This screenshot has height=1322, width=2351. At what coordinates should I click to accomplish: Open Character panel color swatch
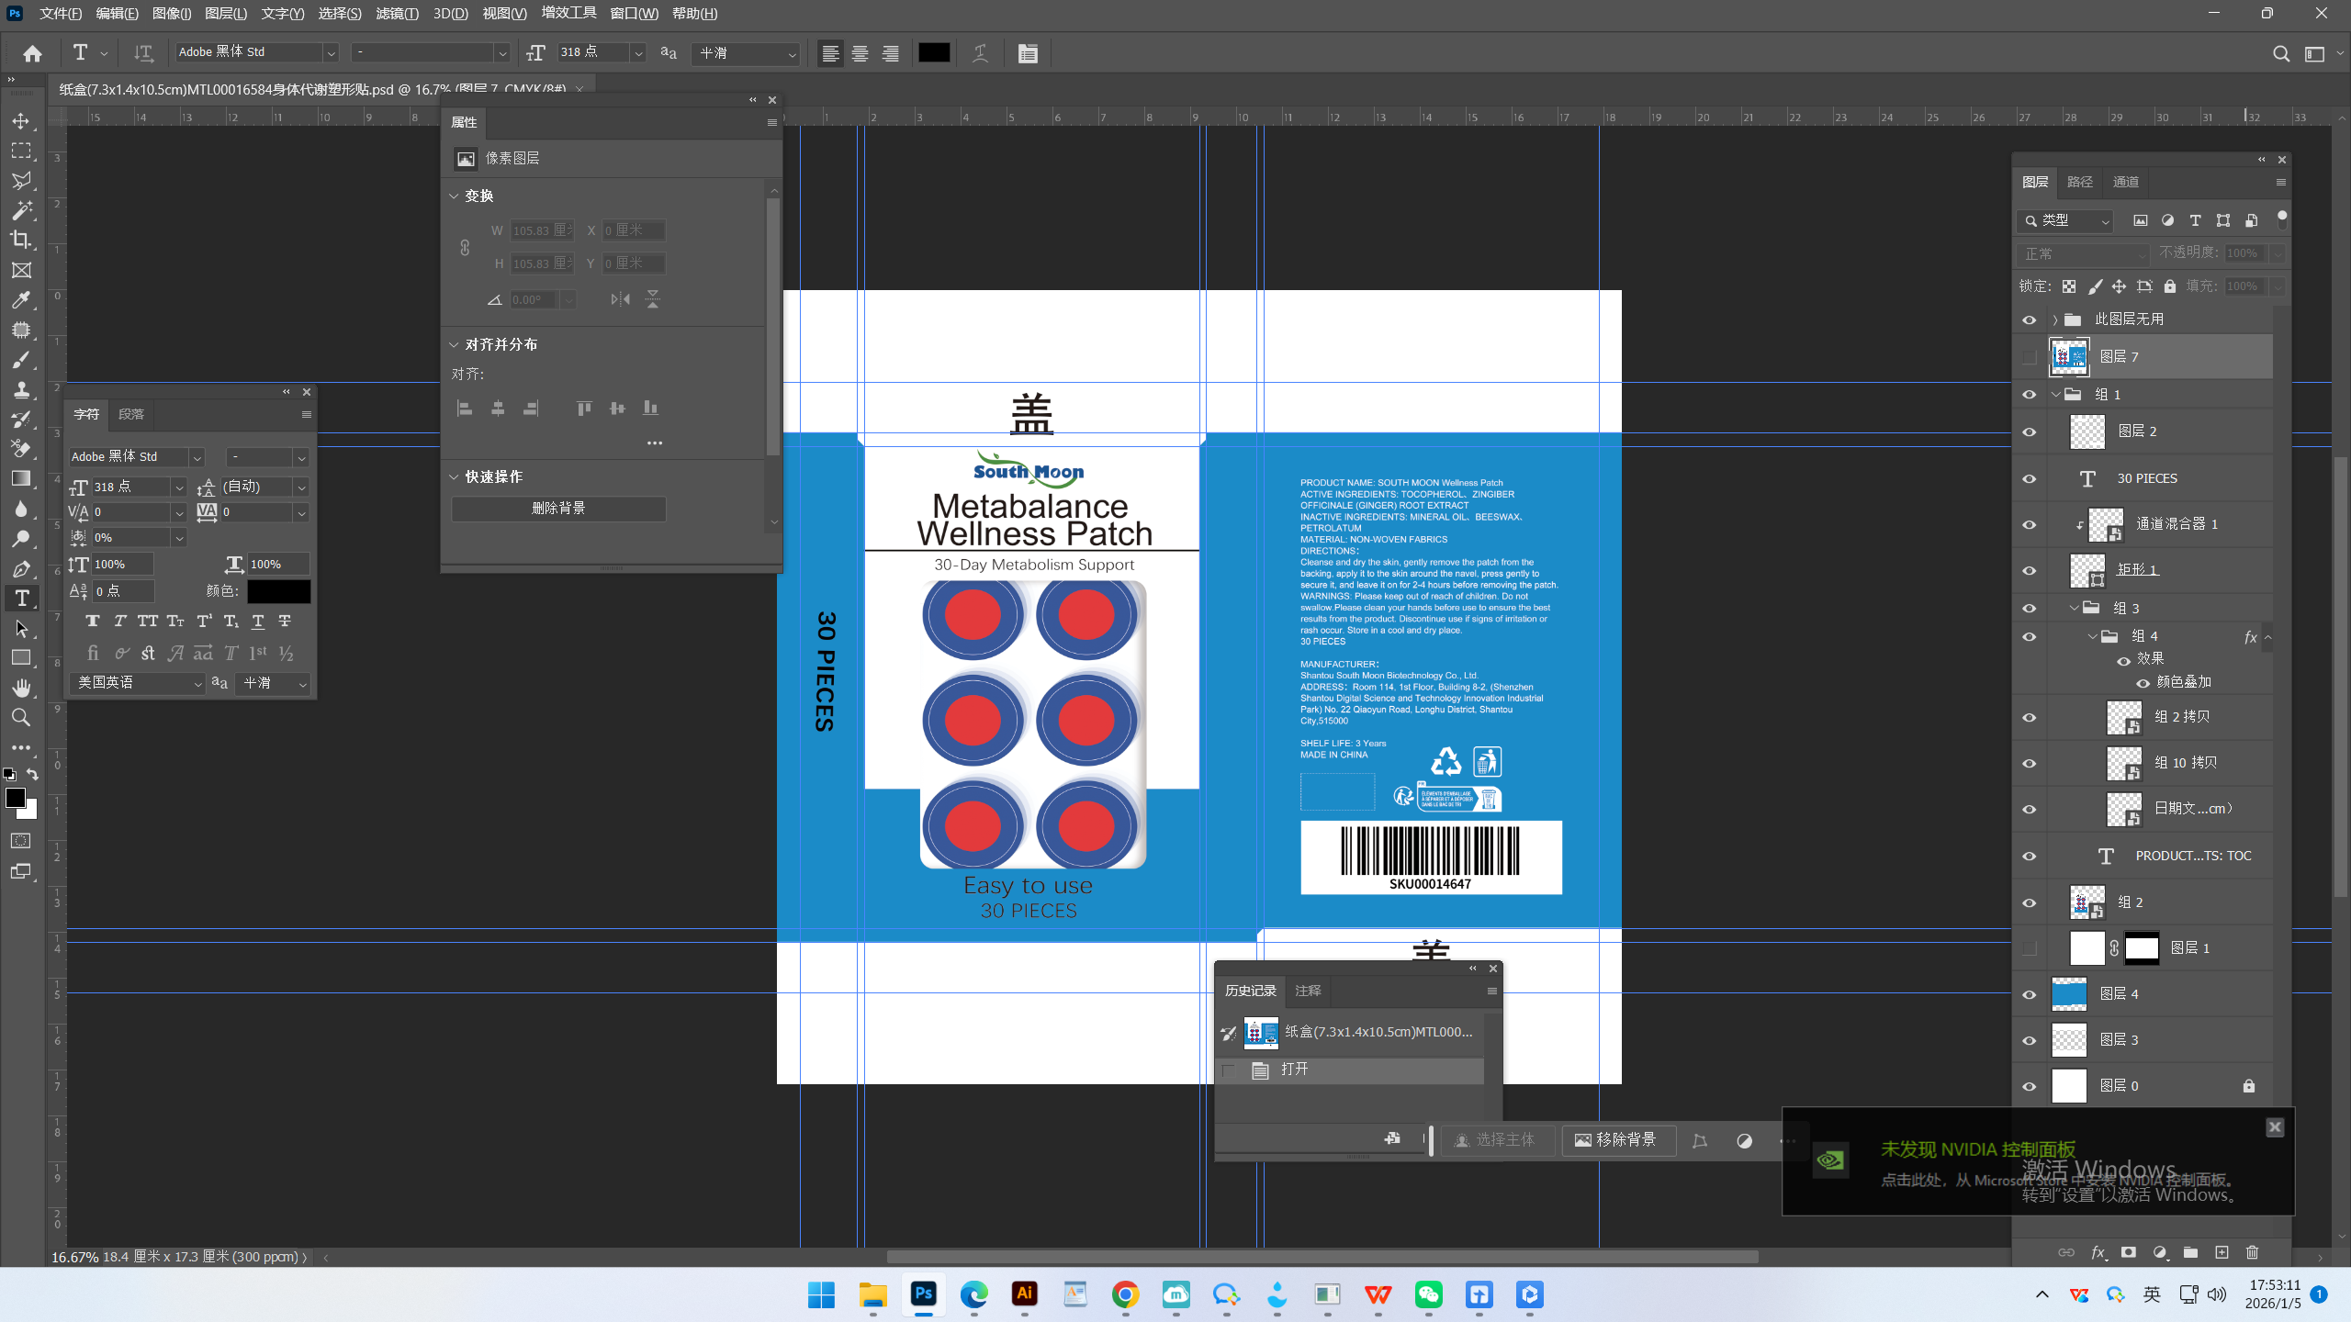(x=279, y=591)
